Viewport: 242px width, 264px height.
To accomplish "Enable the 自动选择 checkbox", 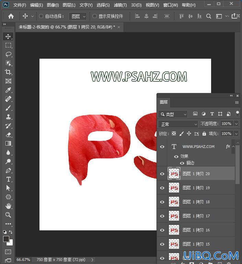I will (x=41, y=16).
